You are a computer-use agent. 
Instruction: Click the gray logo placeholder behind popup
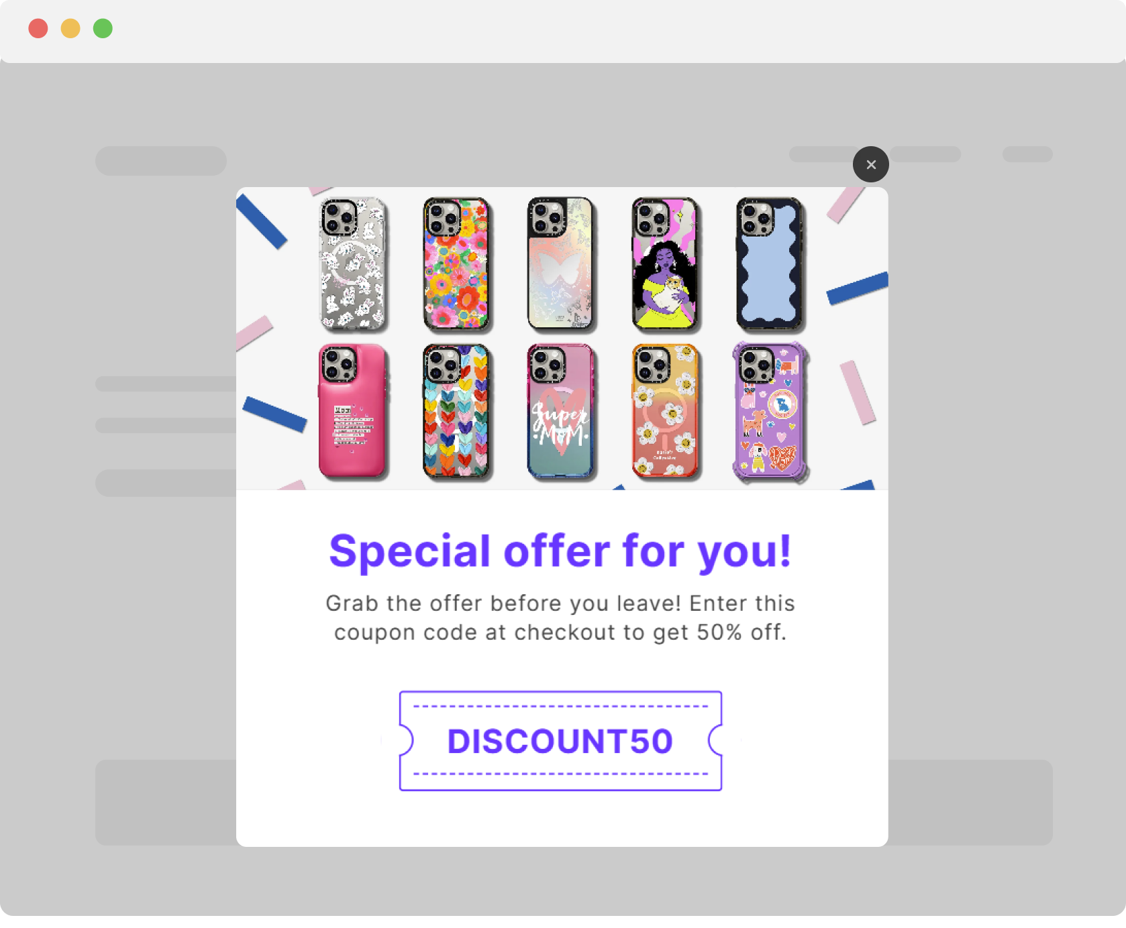161,161
